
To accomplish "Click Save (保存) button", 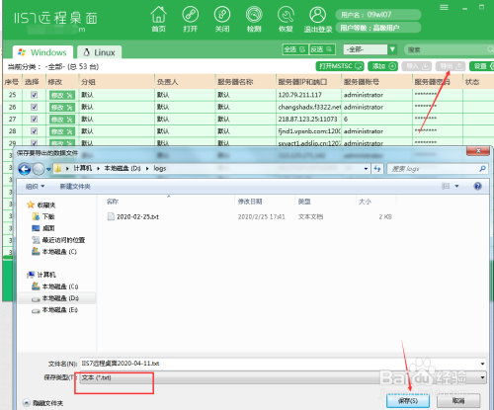I will coord(408,401).
